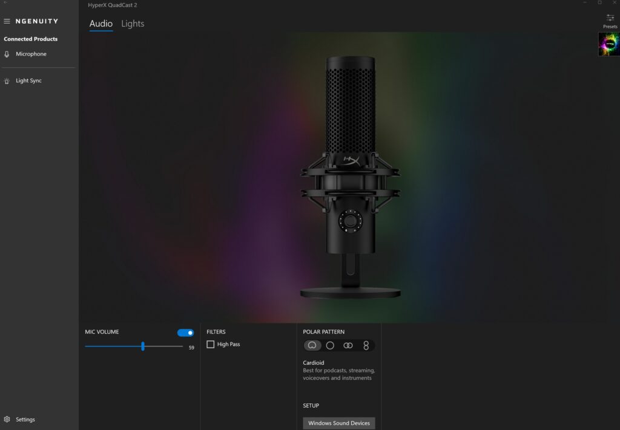Image resolution: width=620 pixels, height=430 pixels.
Task: Maximize the NGENUITY window
Action: (x=599, y=3)
